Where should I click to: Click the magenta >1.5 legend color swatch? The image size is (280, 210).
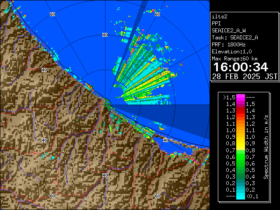[x=241, y=97]
